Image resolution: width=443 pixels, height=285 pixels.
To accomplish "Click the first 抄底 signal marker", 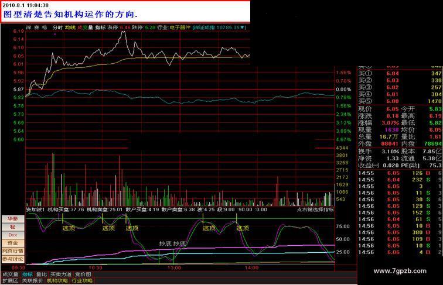I will pos(165,243).
